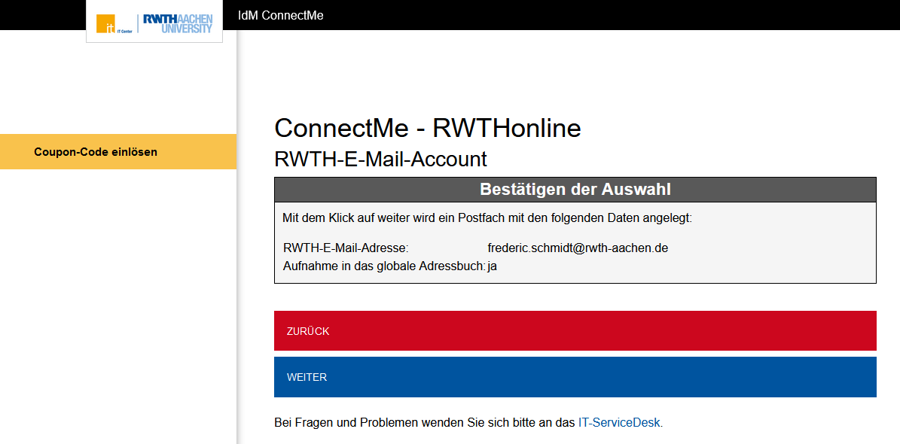Click the 'ja' value next to Adressbuch
Viewport: 900px width, 444px height.
tap(493, 265)
